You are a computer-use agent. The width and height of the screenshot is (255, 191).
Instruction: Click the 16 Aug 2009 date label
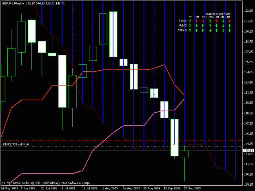tap(131, 188)
